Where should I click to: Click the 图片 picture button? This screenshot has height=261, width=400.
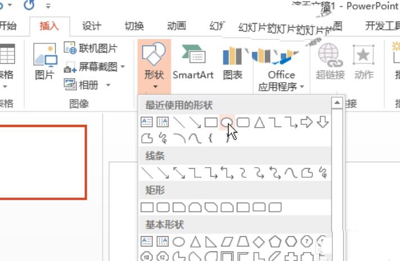[x=45, y=62]
